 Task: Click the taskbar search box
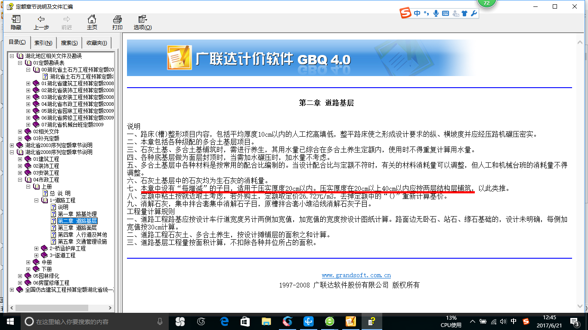(x=95, y=321)
